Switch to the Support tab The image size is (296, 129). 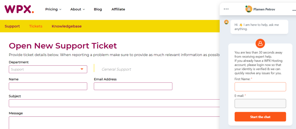click(x=12, y=26)
